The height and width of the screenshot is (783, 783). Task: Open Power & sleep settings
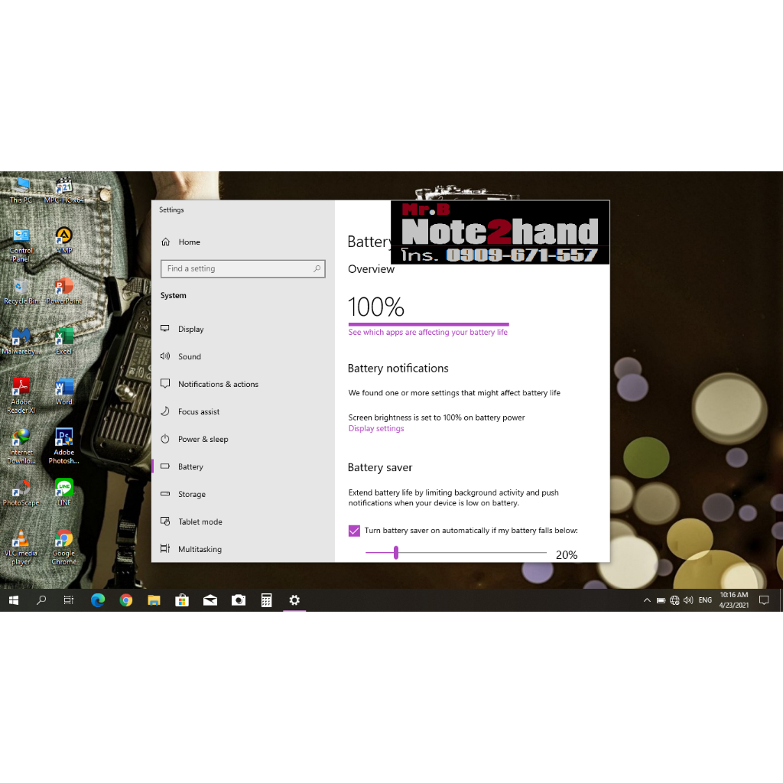203,440
